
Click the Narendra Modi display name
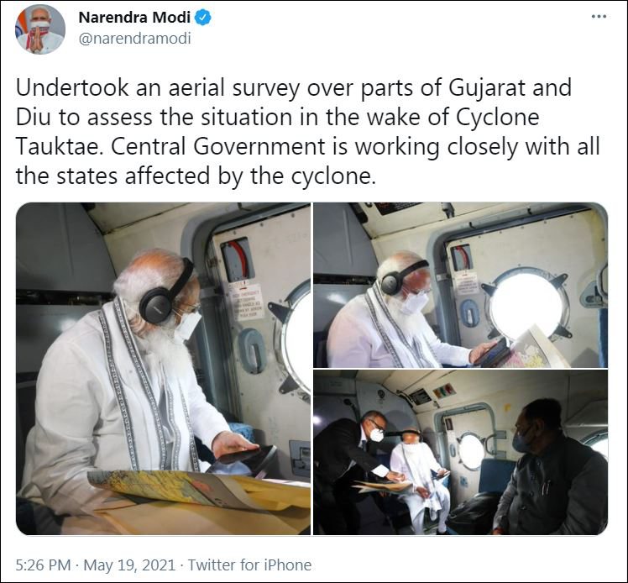coord(134,18)
